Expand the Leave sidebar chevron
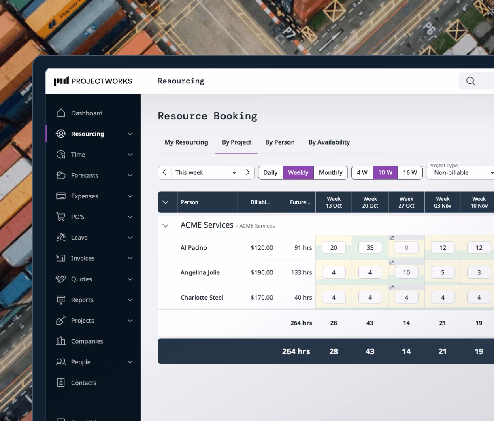 point(130,237)
